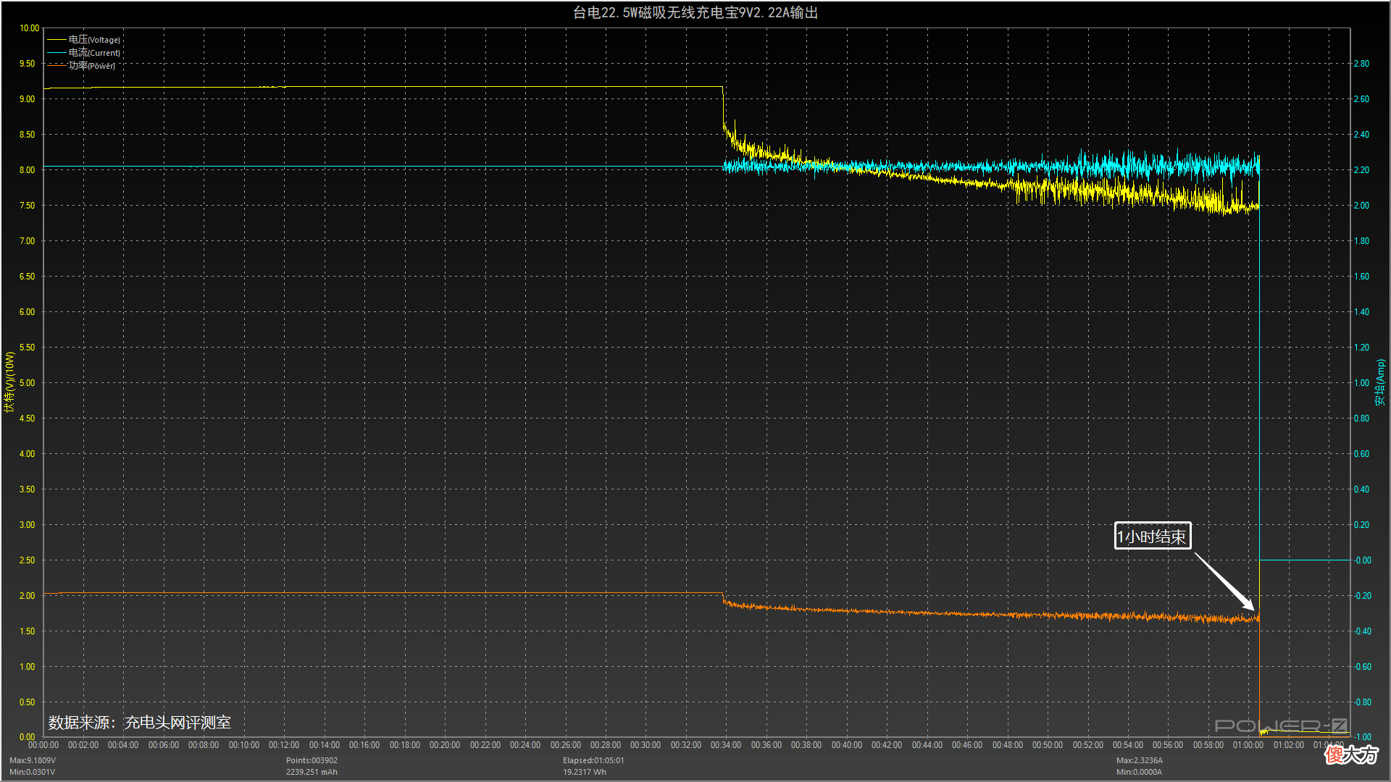Click the 8.50 tick on left axis
This screenshot has width=1391, height=782.
pos(28,135)
